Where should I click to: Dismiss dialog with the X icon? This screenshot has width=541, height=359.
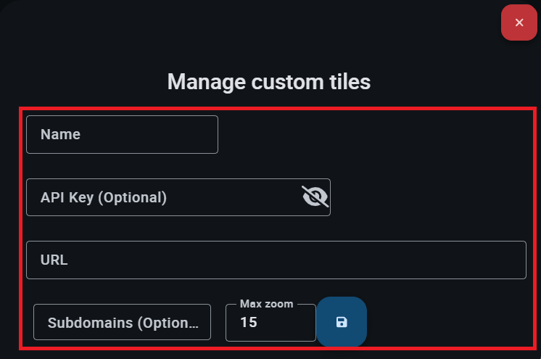[x=519, y=22]
